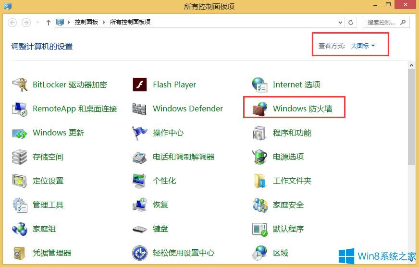
Task: Click the Flash Player icon
Action: coord(139,85)
